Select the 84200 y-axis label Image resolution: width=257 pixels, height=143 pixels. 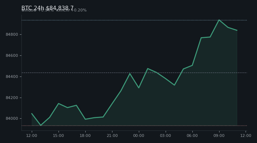12,98
